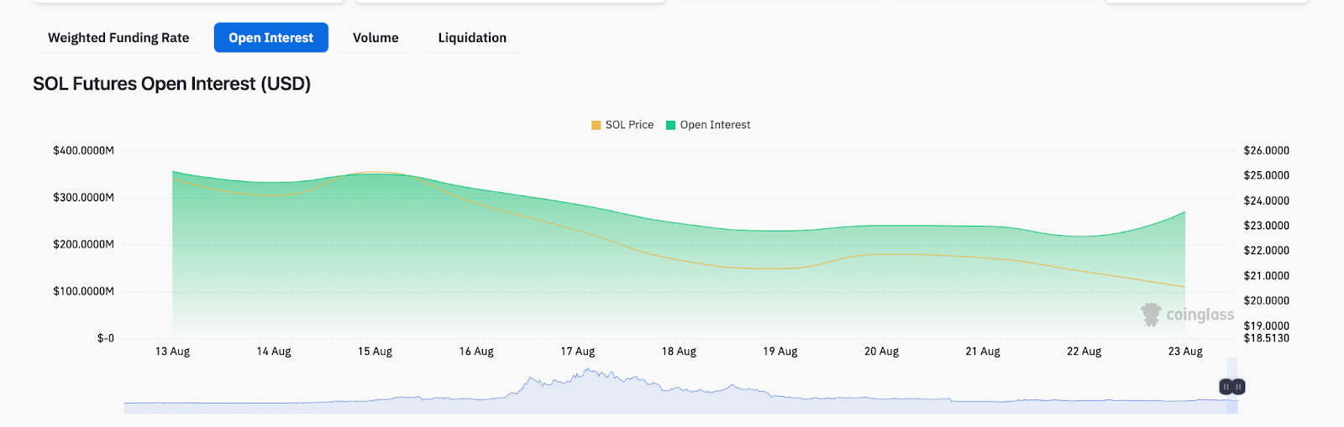Click the right range slider handle
Screen dimensions: 1344x427
(x=1239, y=387)
